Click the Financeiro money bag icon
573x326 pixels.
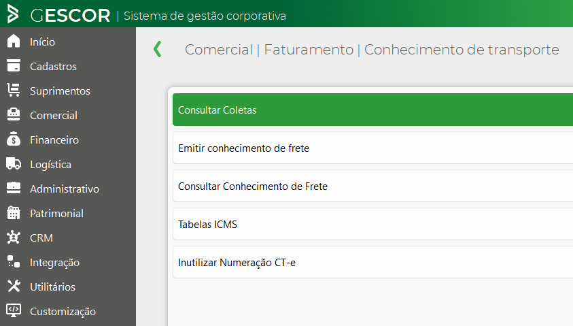[14, 139]
